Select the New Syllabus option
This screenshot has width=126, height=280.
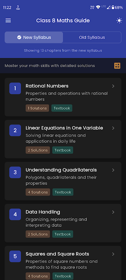point(34,37)
